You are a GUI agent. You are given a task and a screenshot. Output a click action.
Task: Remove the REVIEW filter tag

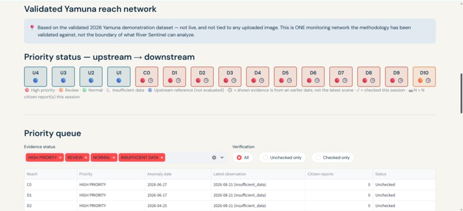point(86,158)
